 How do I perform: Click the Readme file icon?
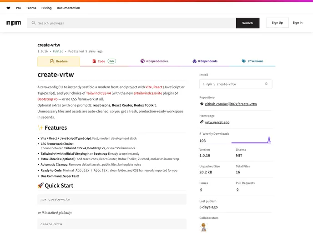point(52,61)
